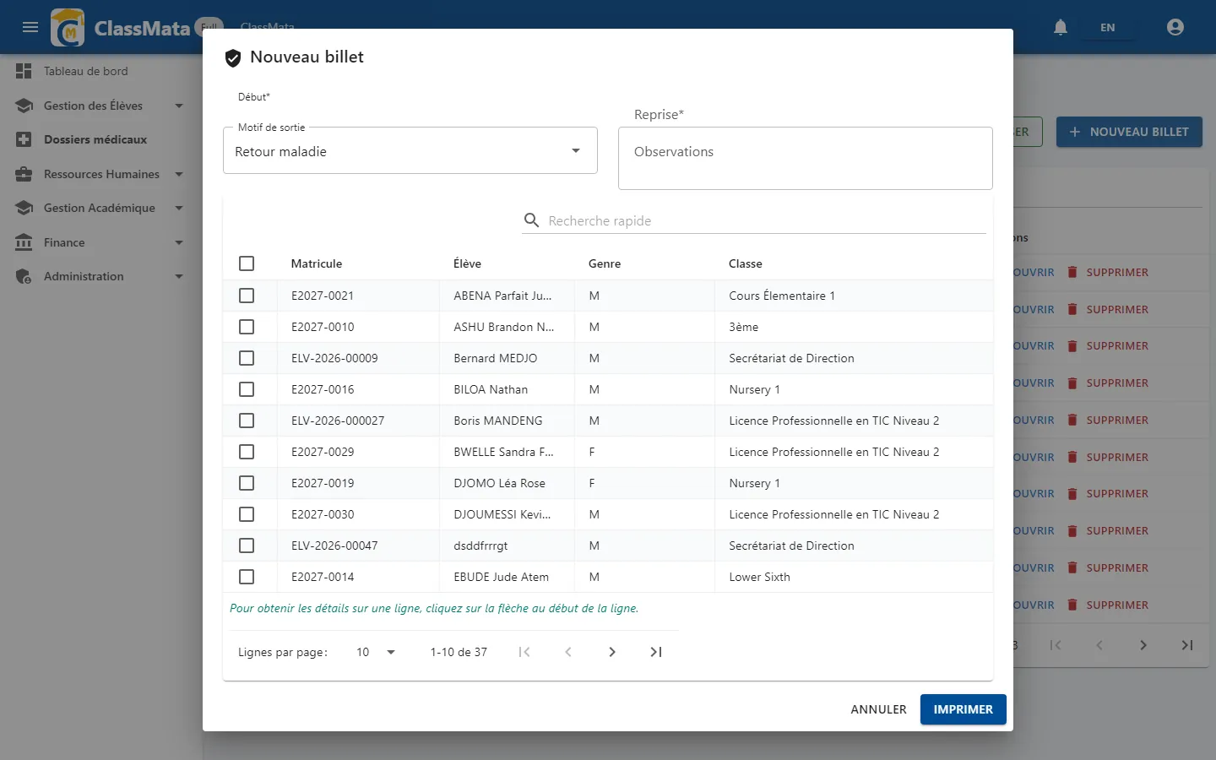The image size is (1216, 760).
Task: Go to next page in dialog table
Action: click(x=612, y=652)
